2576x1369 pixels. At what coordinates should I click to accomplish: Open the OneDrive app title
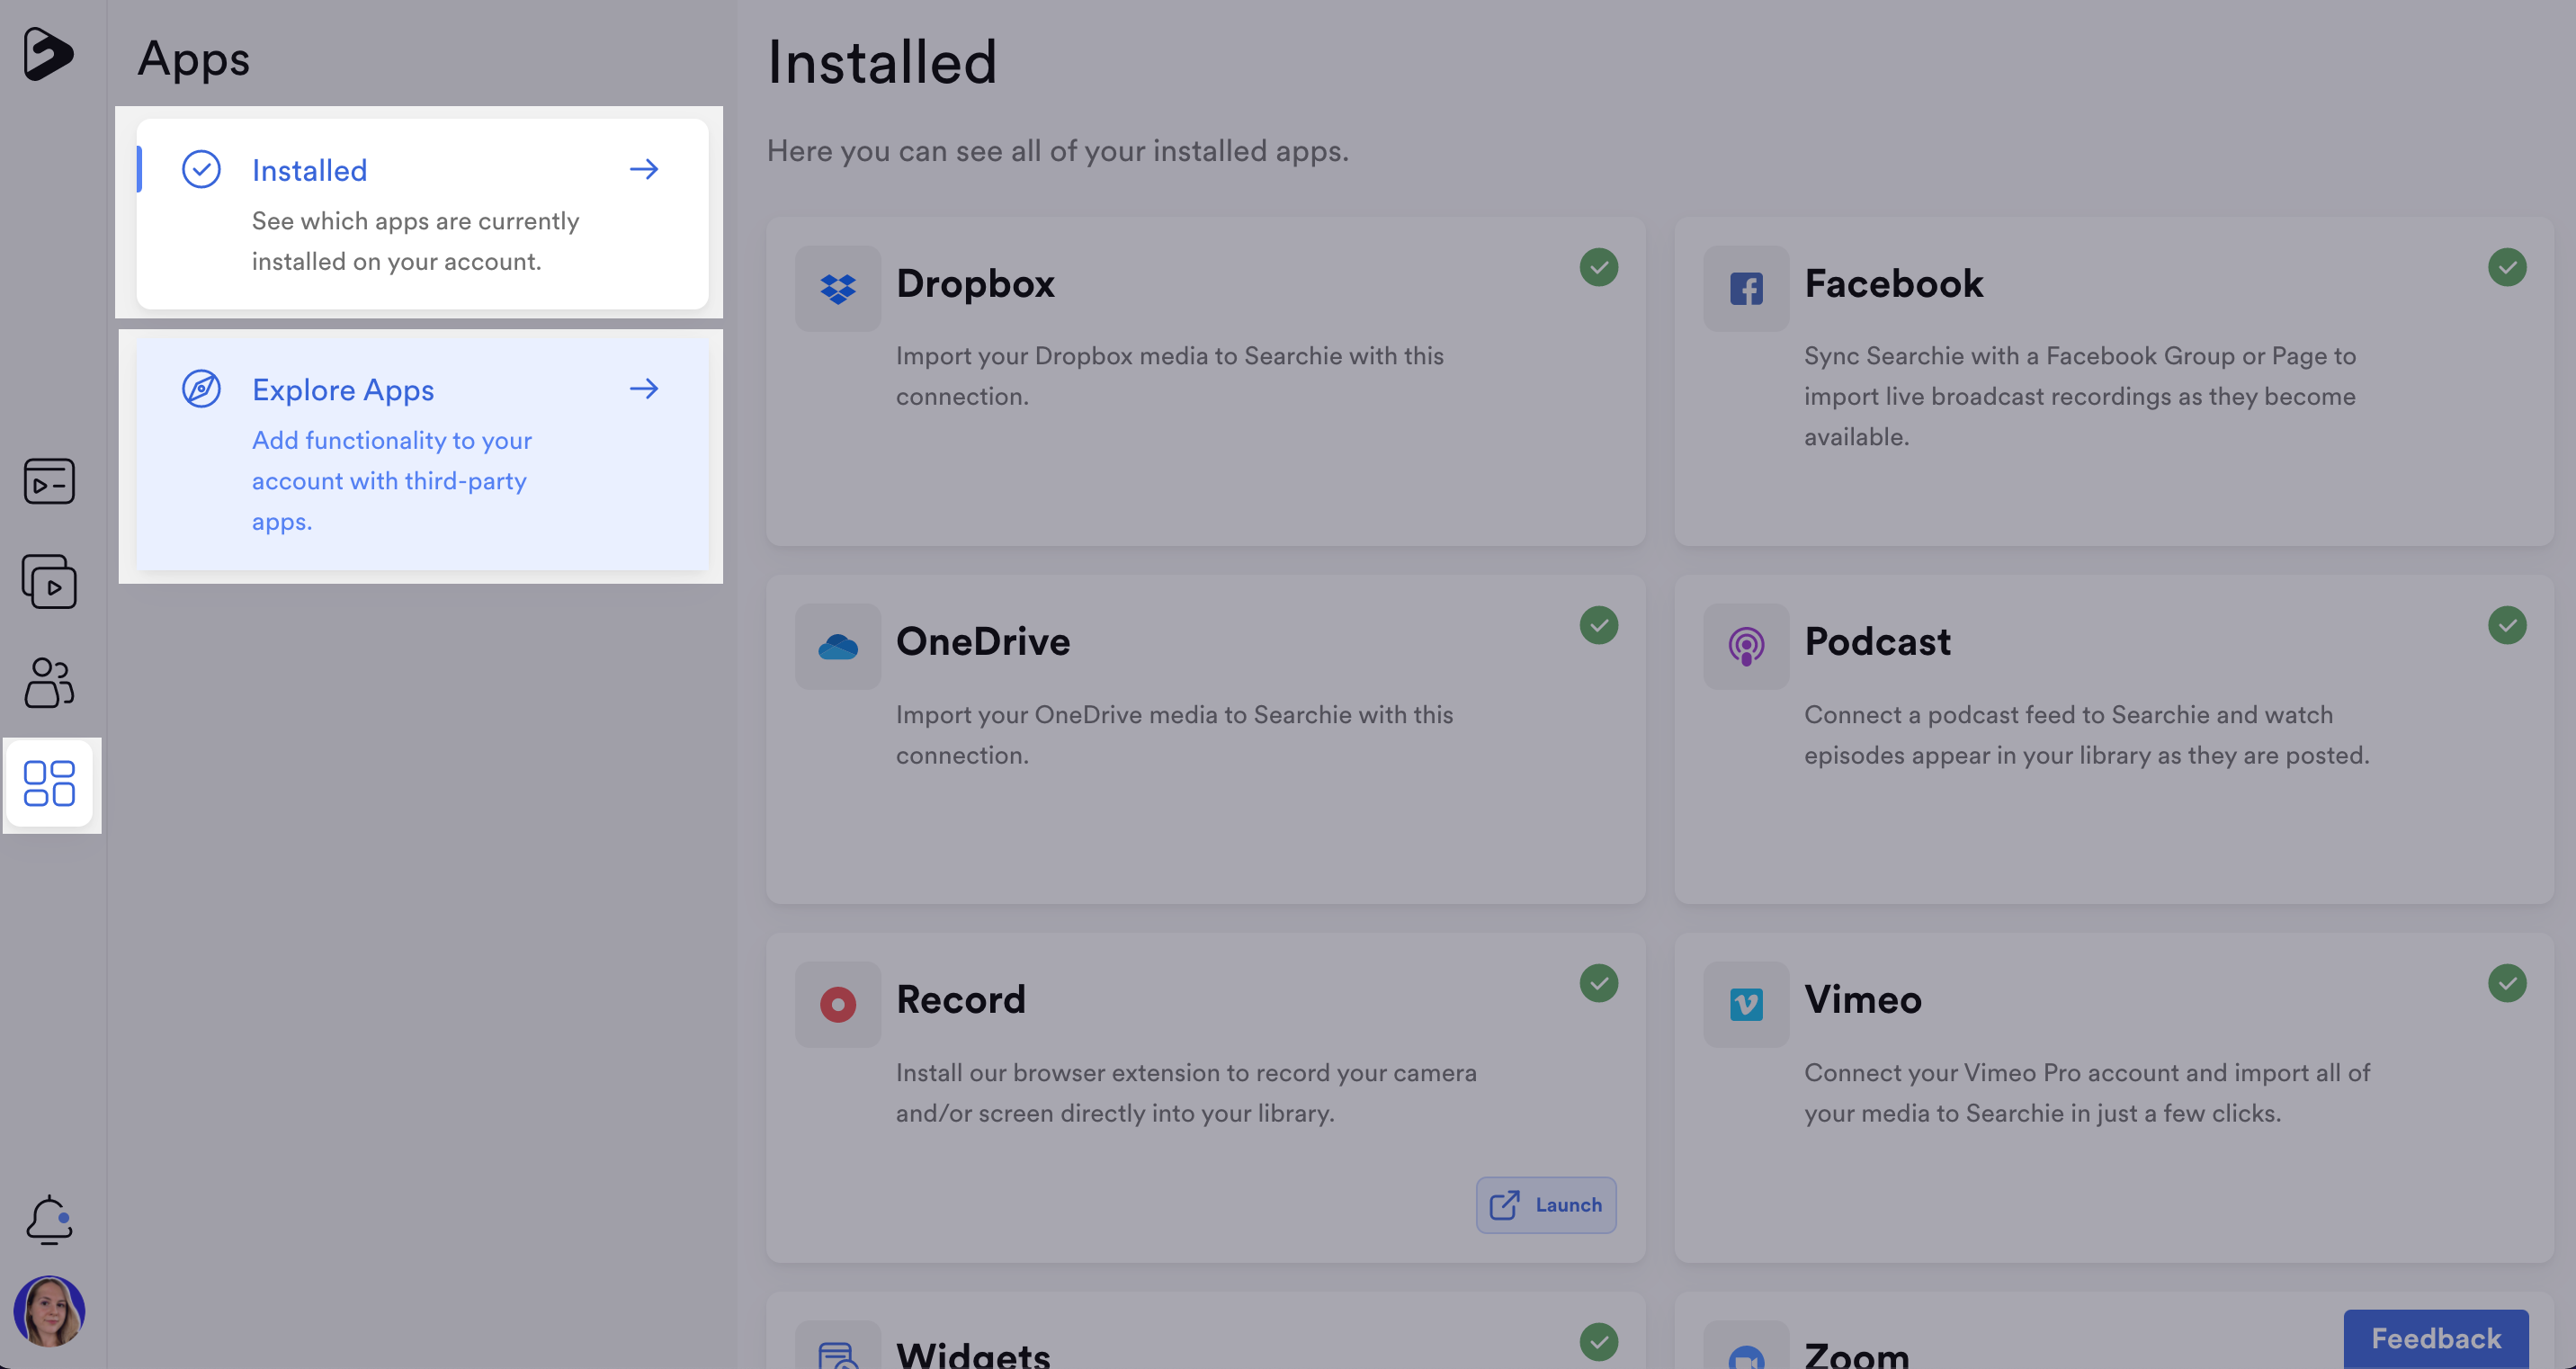click(983, 642)
